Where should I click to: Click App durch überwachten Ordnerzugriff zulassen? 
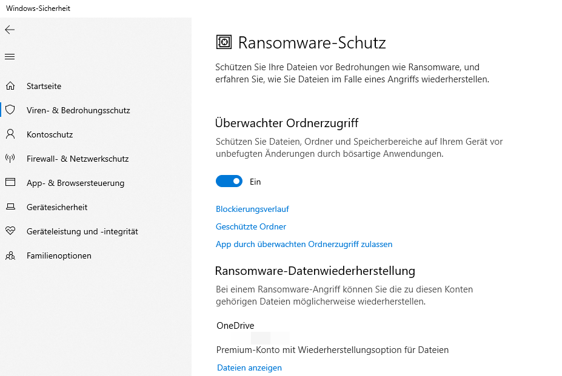[304, 244]
